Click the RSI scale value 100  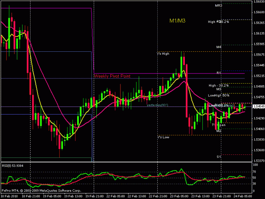[x=256, y=165]
